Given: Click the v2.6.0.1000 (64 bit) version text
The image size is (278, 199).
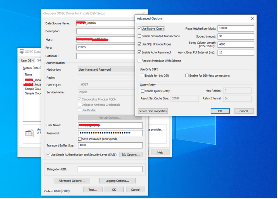Looking at the screenshot, I should click(x=57, y=191).
